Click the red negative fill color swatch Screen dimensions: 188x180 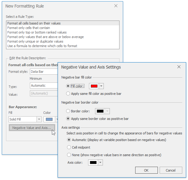[94, 86]
